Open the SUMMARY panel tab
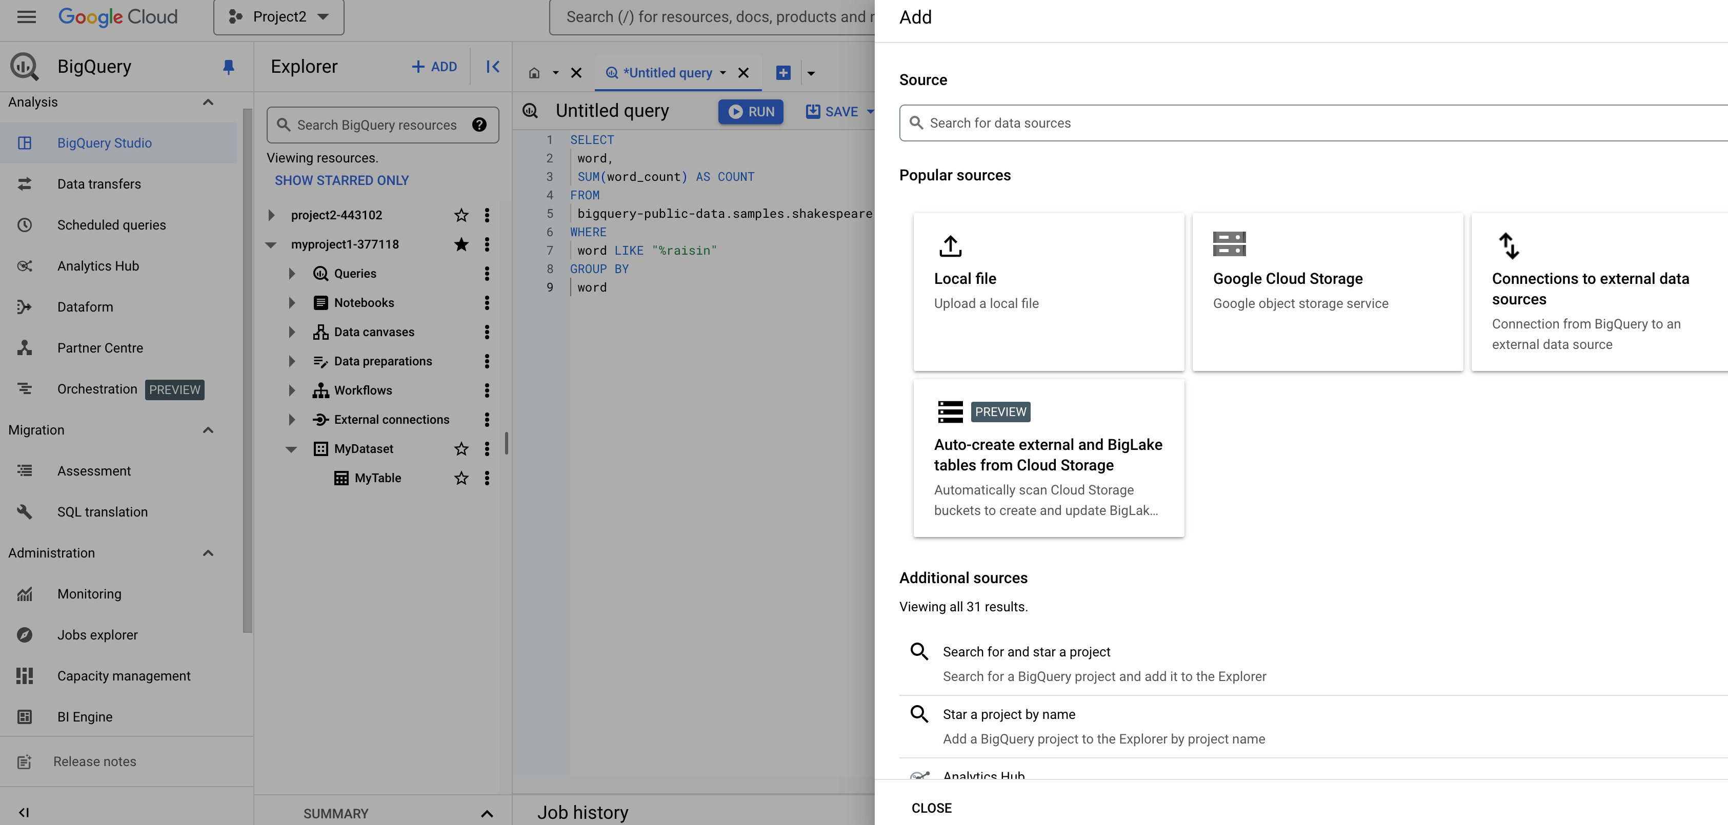 [x=337, y=813]
